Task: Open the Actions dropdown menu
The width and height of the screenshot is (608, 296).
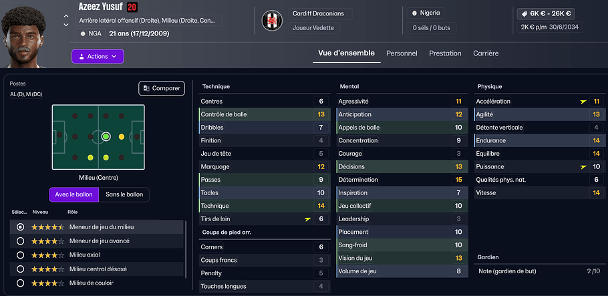Action: (98, 57)
